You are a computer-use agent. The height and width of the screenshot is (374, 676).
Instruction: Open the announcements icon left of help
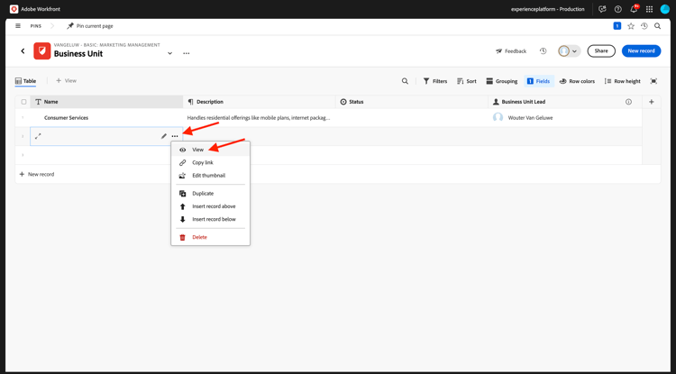pos(602,9)
